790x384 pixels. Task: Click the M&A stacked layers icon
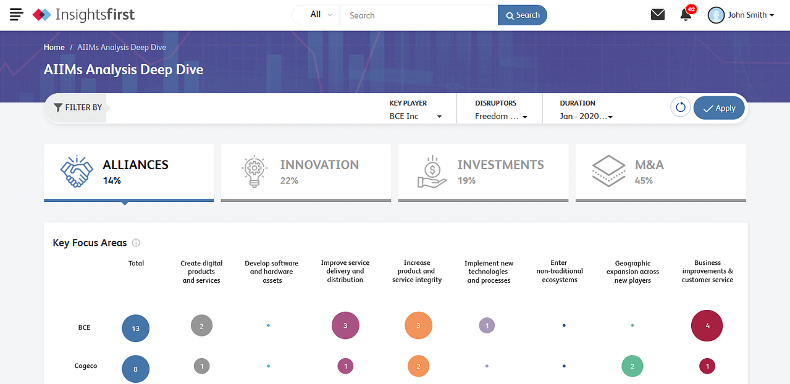(x=608, y=172)
